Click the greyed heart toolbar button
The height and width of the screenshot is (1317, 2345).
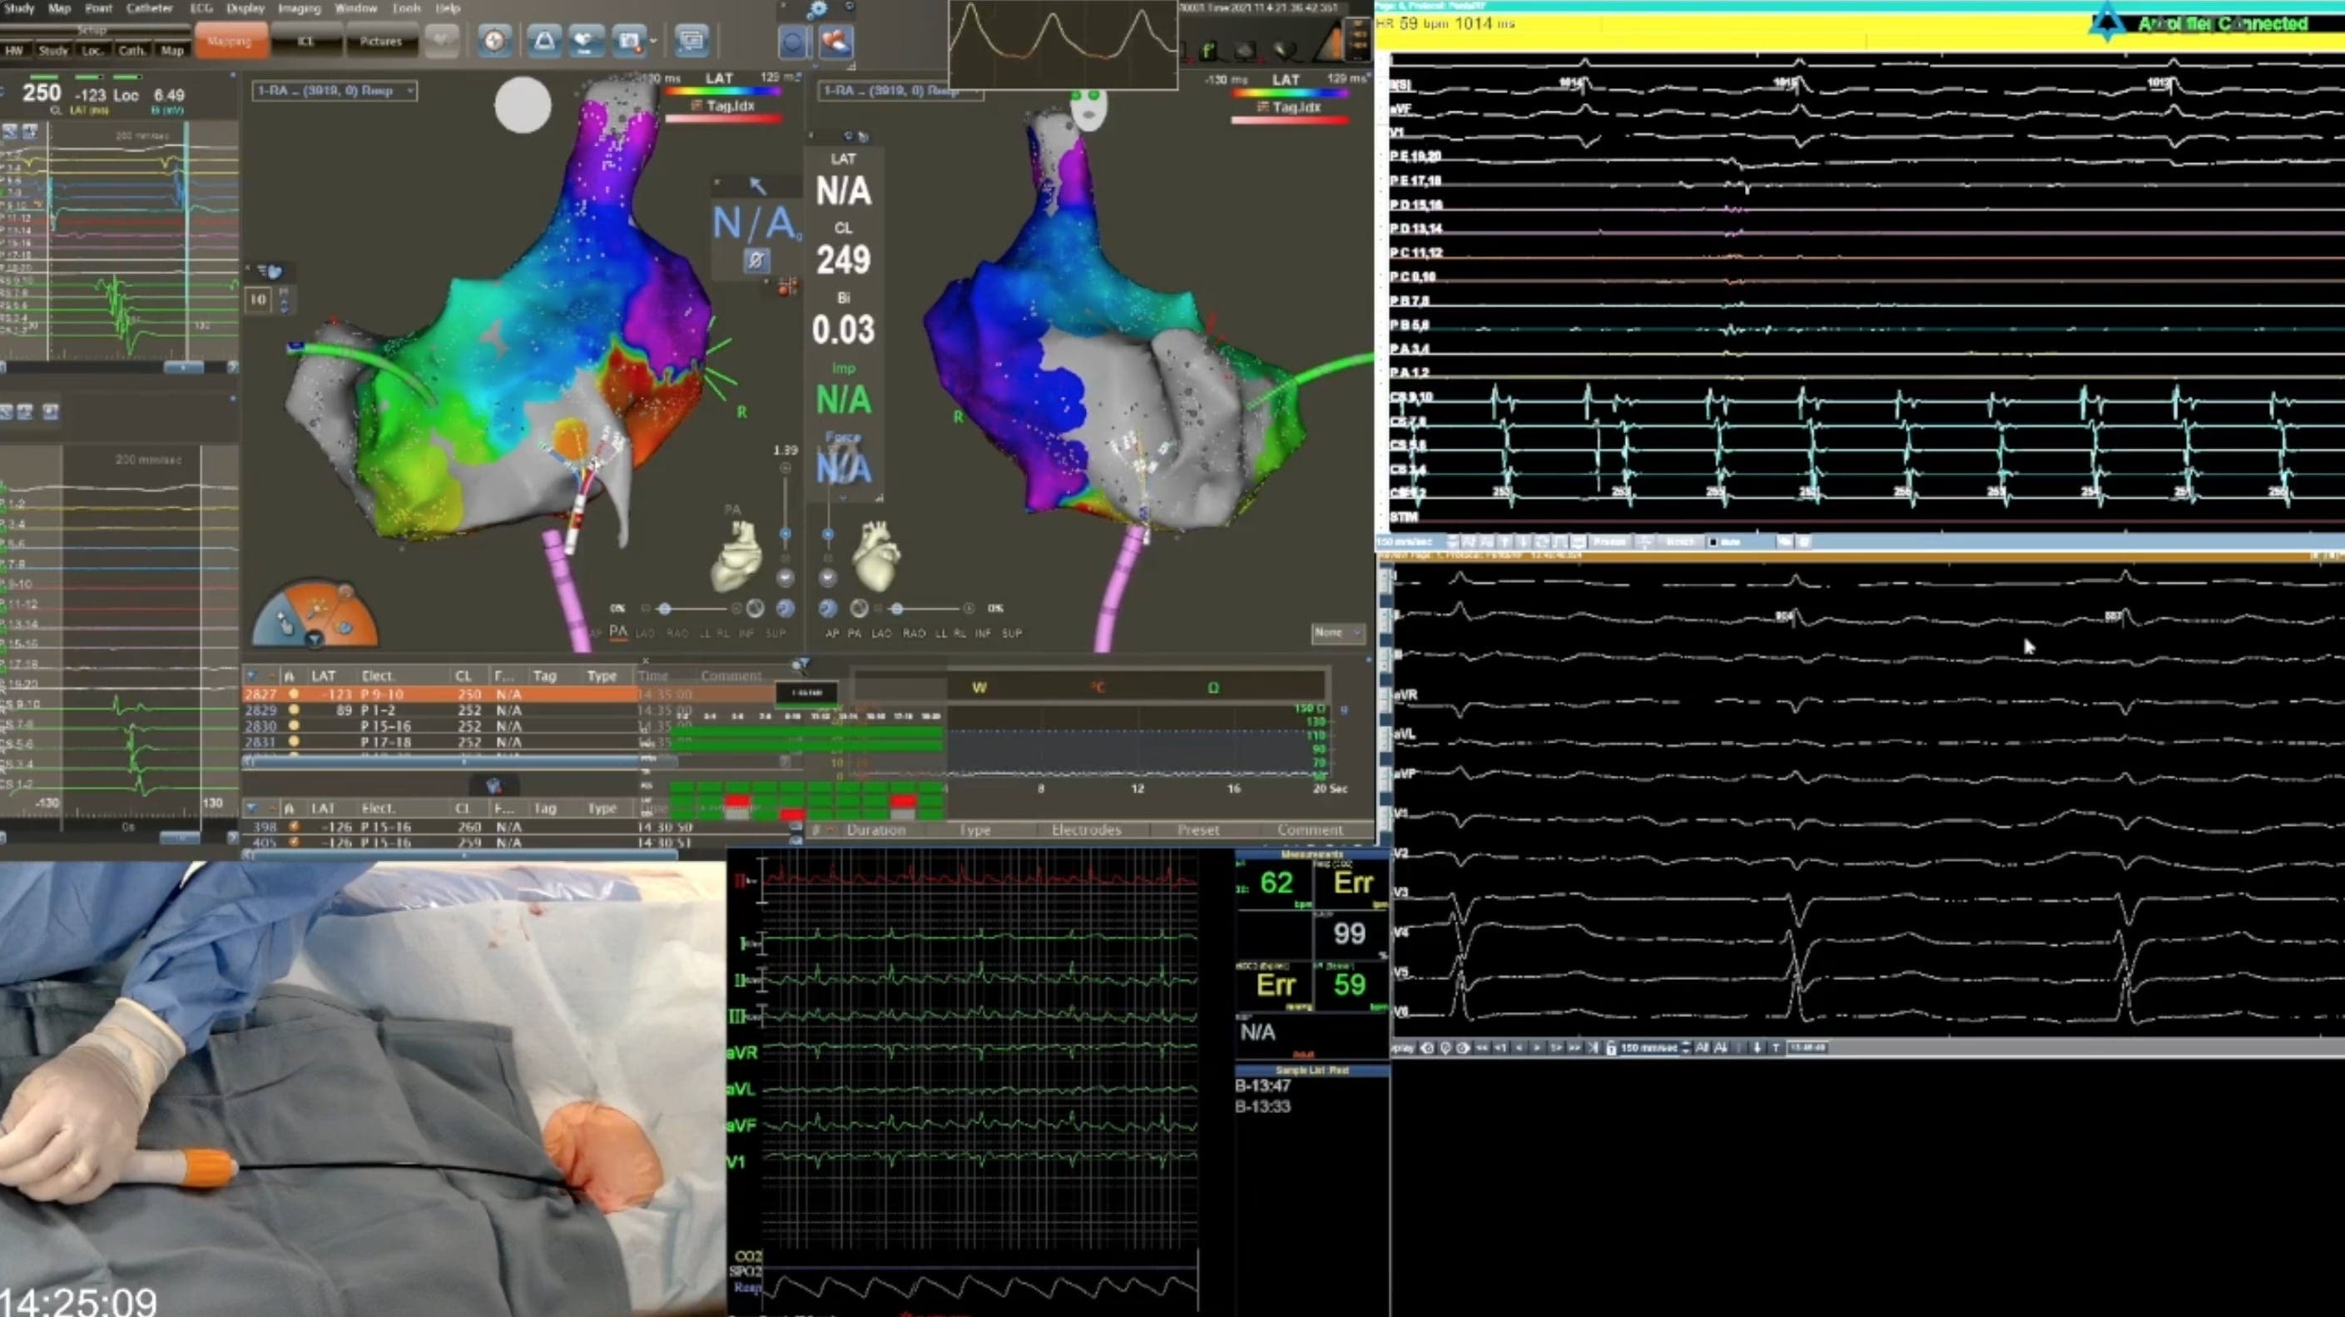tap(442, 41)
